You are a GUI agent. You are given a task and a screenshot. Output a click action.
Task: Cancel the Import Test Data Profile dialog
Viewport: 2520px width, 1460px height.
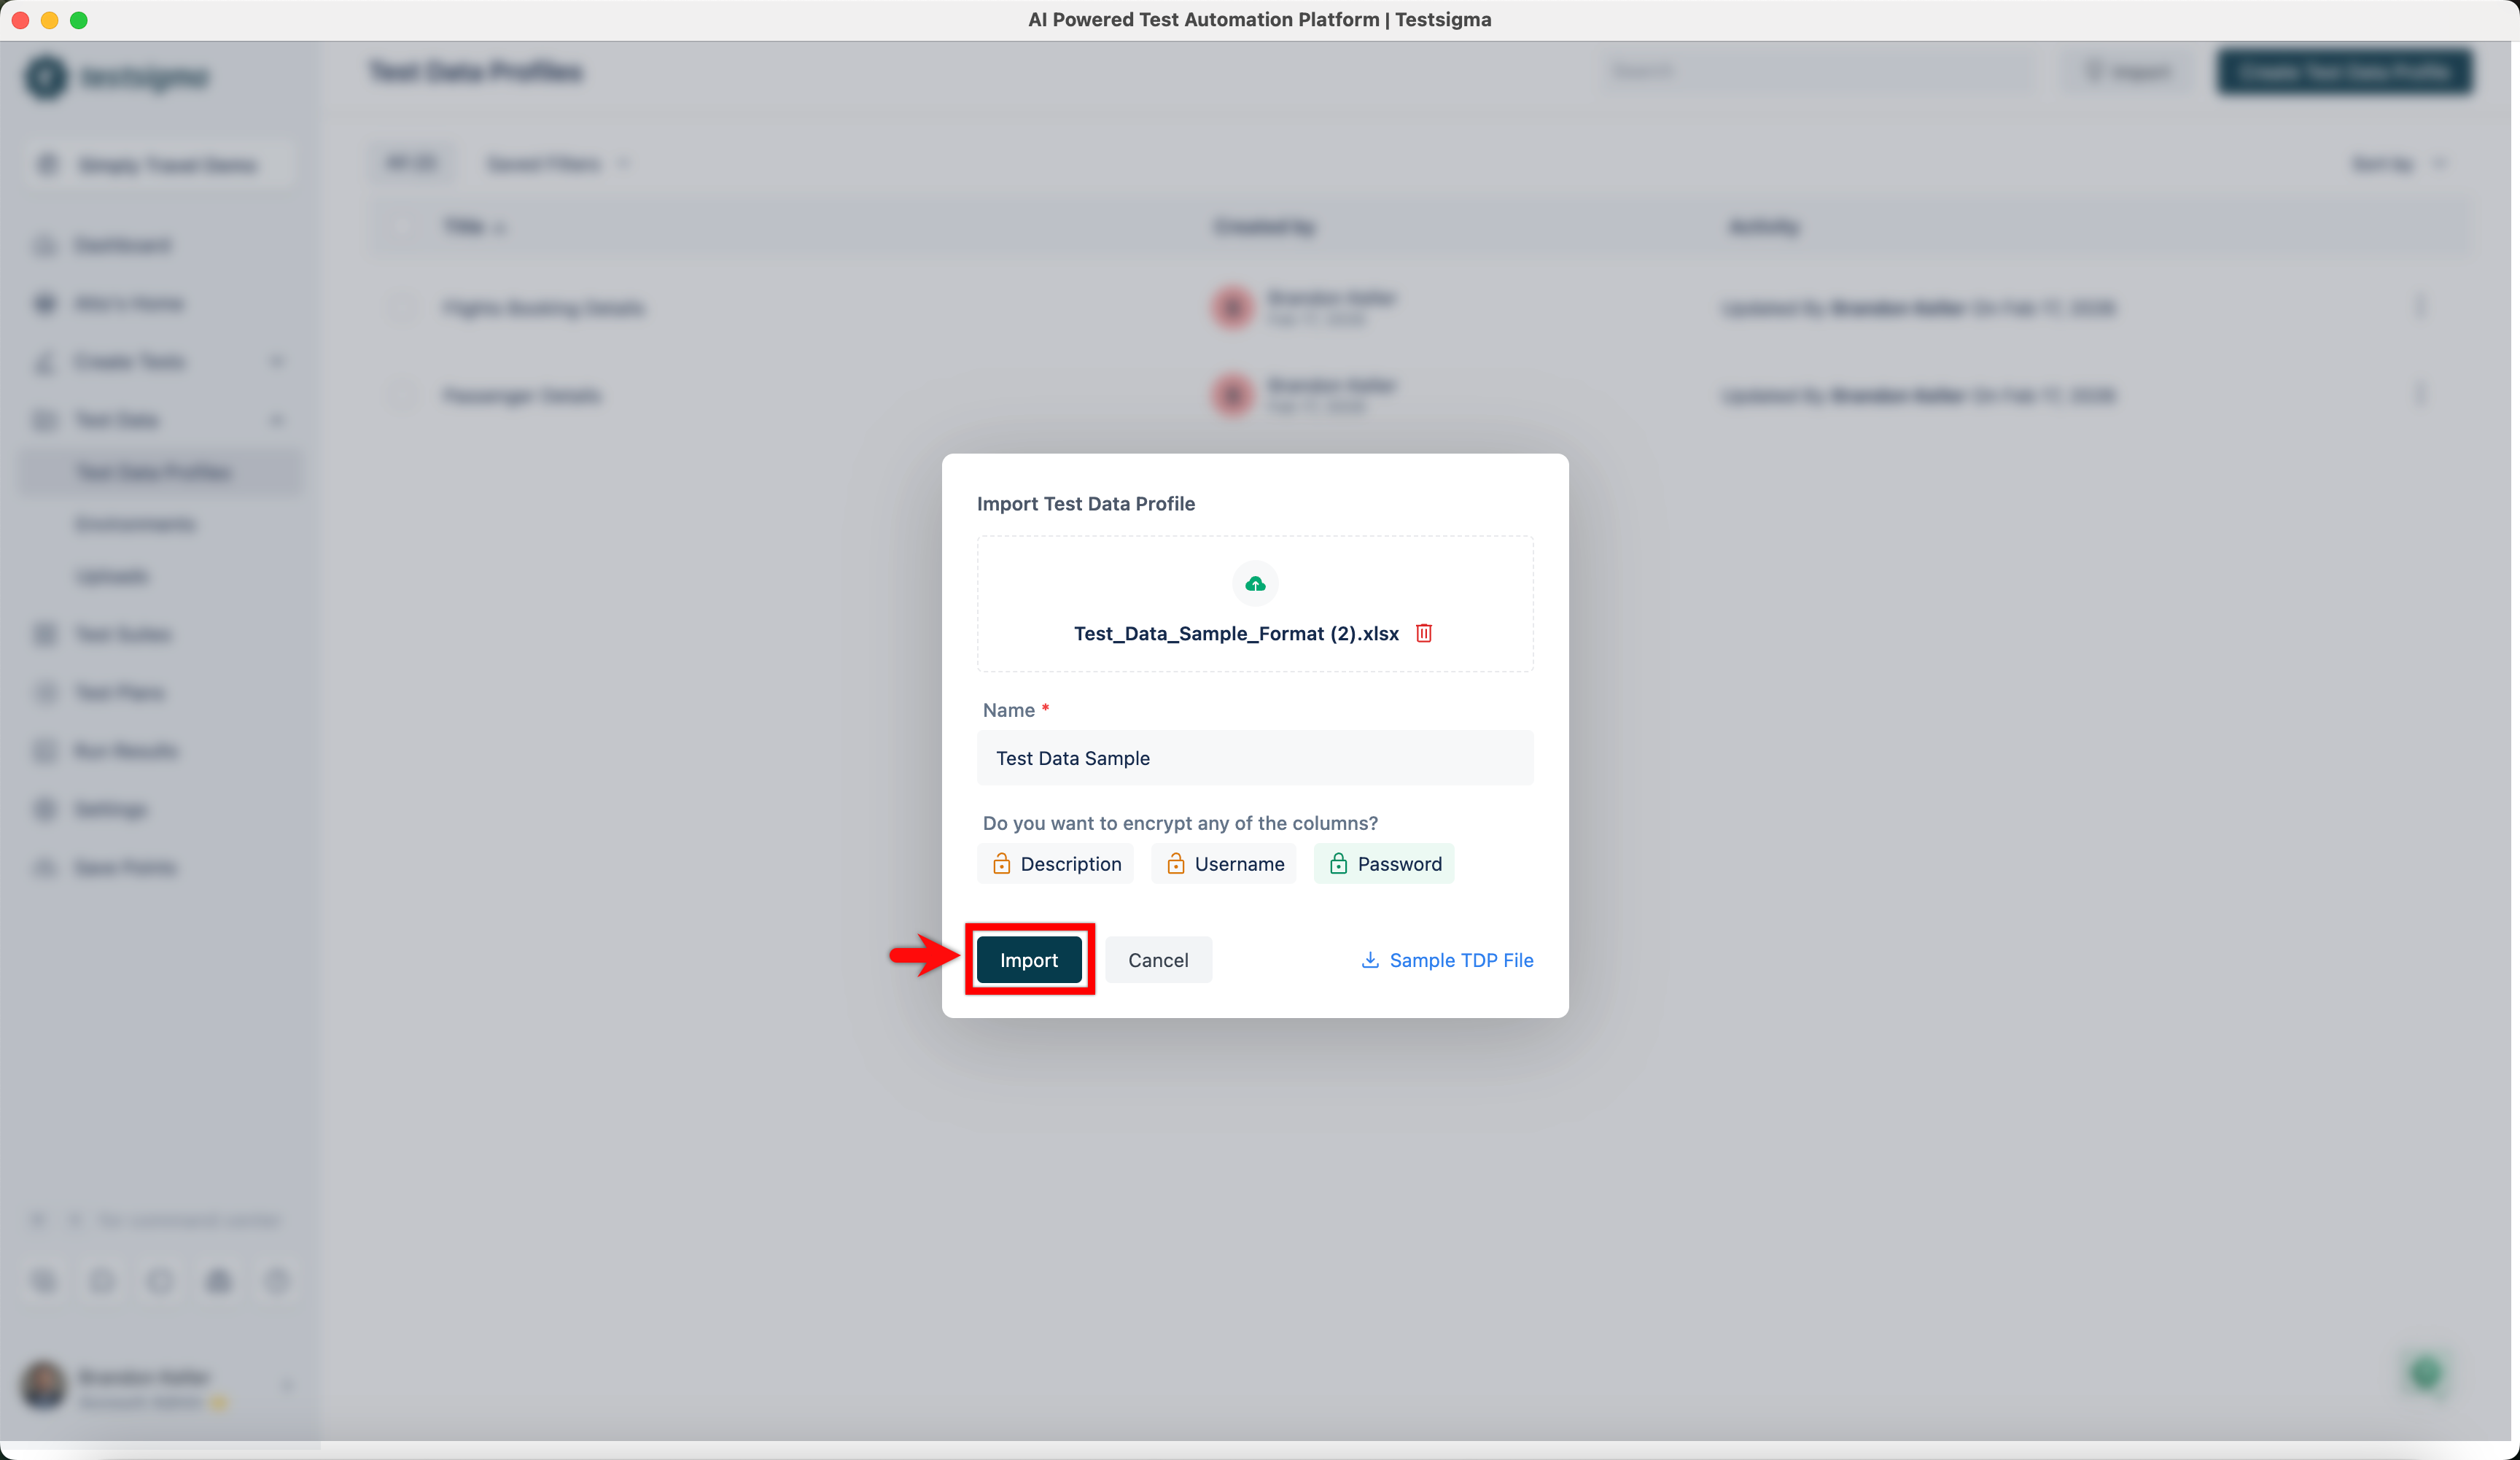pyautogui.click(x=1158, y=960)
